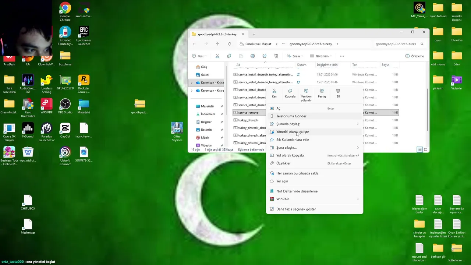Select the service_remove file
The image size is (471, 265).
249,112
